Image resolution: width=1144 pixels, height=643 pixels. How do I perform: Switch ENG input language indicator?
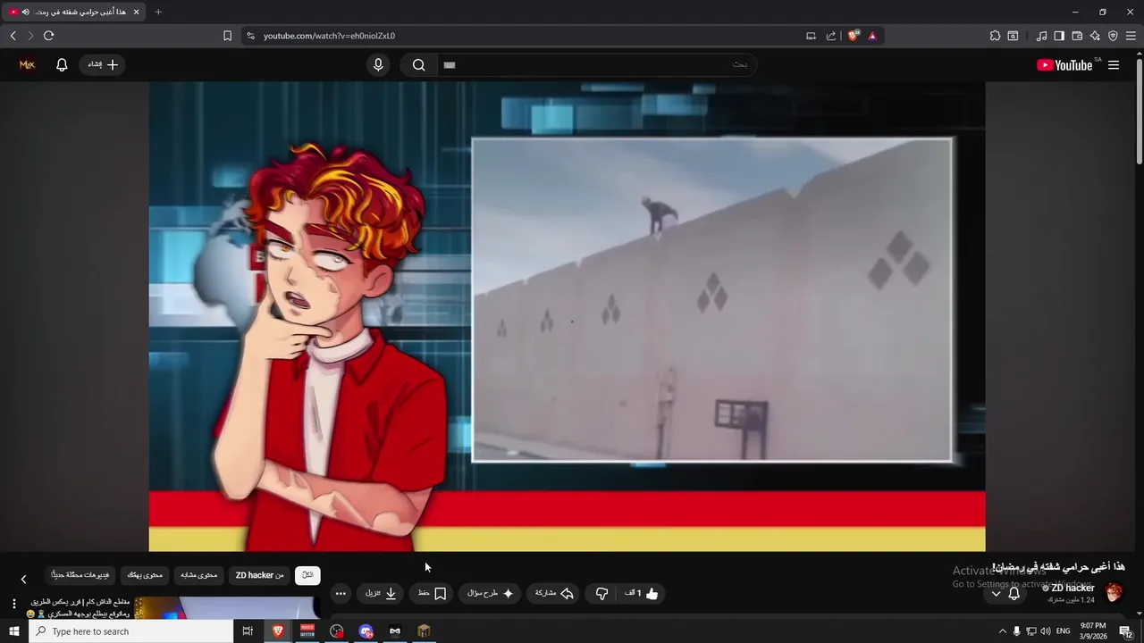point(1063,631)
